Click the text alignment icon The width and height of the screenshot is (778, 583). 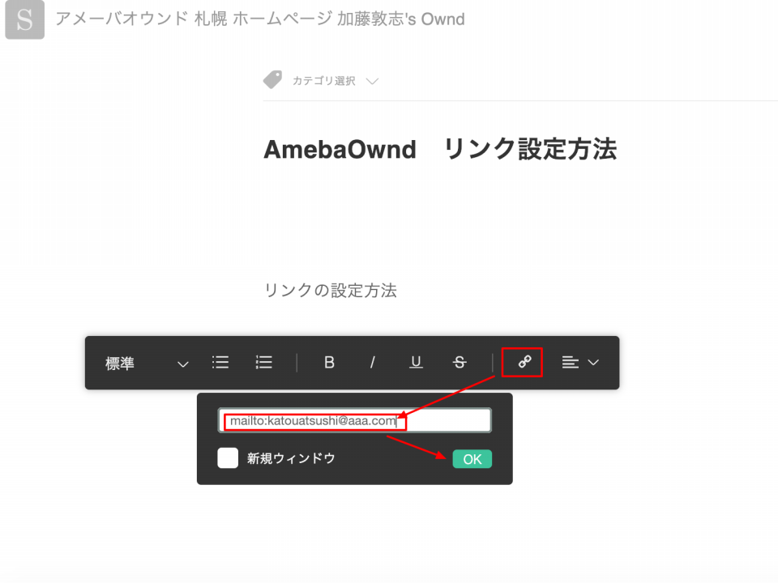point(570,363)
